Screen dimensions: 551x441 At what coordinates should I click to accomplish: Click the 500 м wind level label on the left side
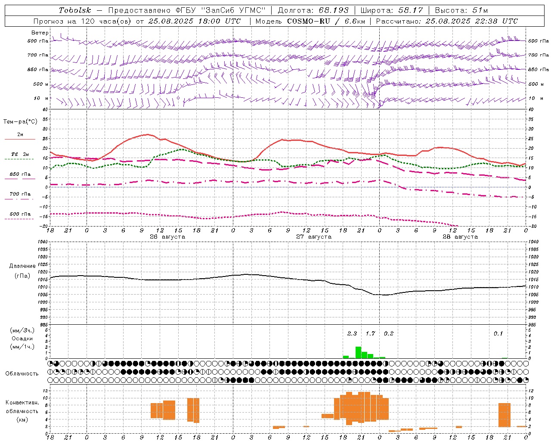click(x=41, y=84)
